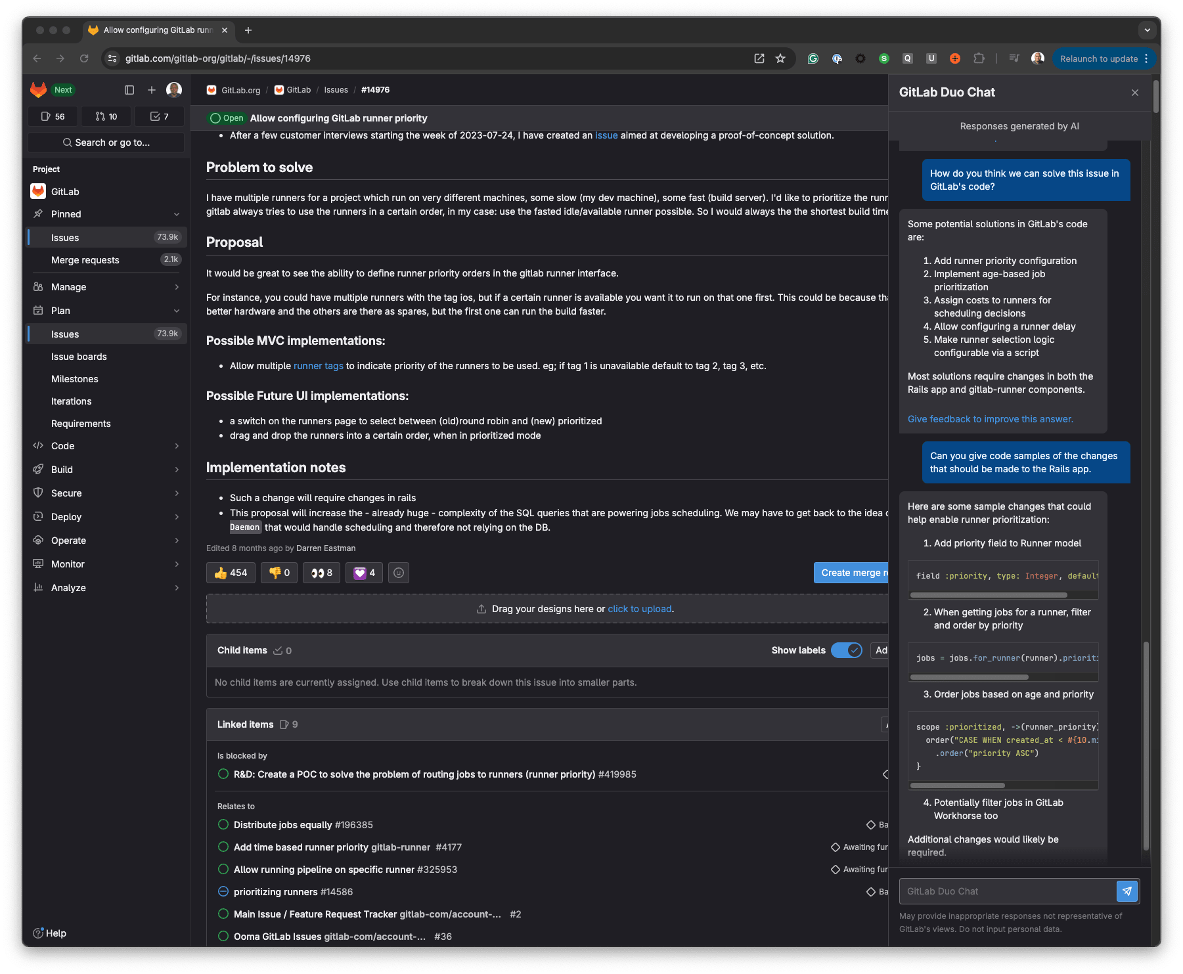Open Milestones under Plan
This screenshot has height=974, width=1183.
pyautogui.click(x=107, y=379)
